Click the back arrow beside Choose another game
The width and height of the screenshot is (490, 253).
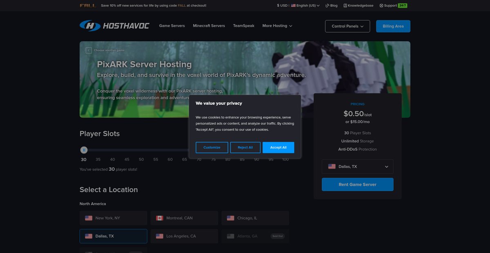pos(89,50)
